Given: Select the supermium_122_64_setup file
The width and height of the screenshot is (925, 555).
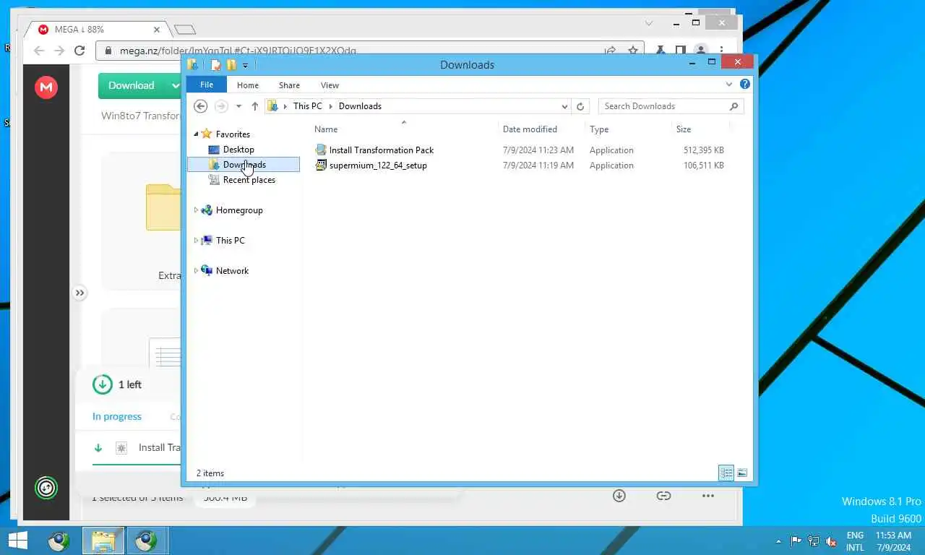Looking at the screenshot, I should click(x=378, y=165).
